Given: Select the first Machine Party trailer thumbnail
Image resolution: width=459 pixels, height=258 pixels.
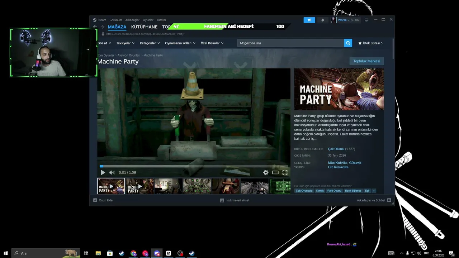Looking at the screenshot, I should click(x=111, y=186).
